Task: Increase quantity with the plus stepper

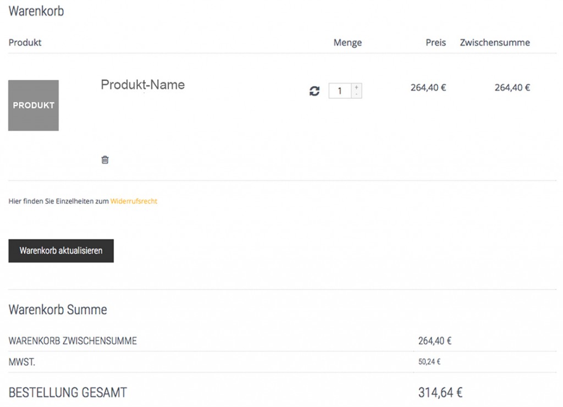Action: tap(356, 87)
